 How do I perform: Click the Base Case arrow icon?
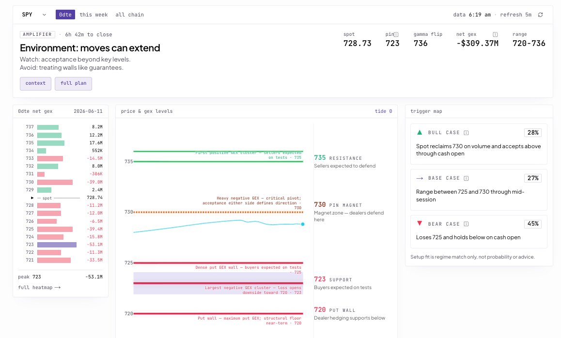pyautogui.click(x=420, y=178)
